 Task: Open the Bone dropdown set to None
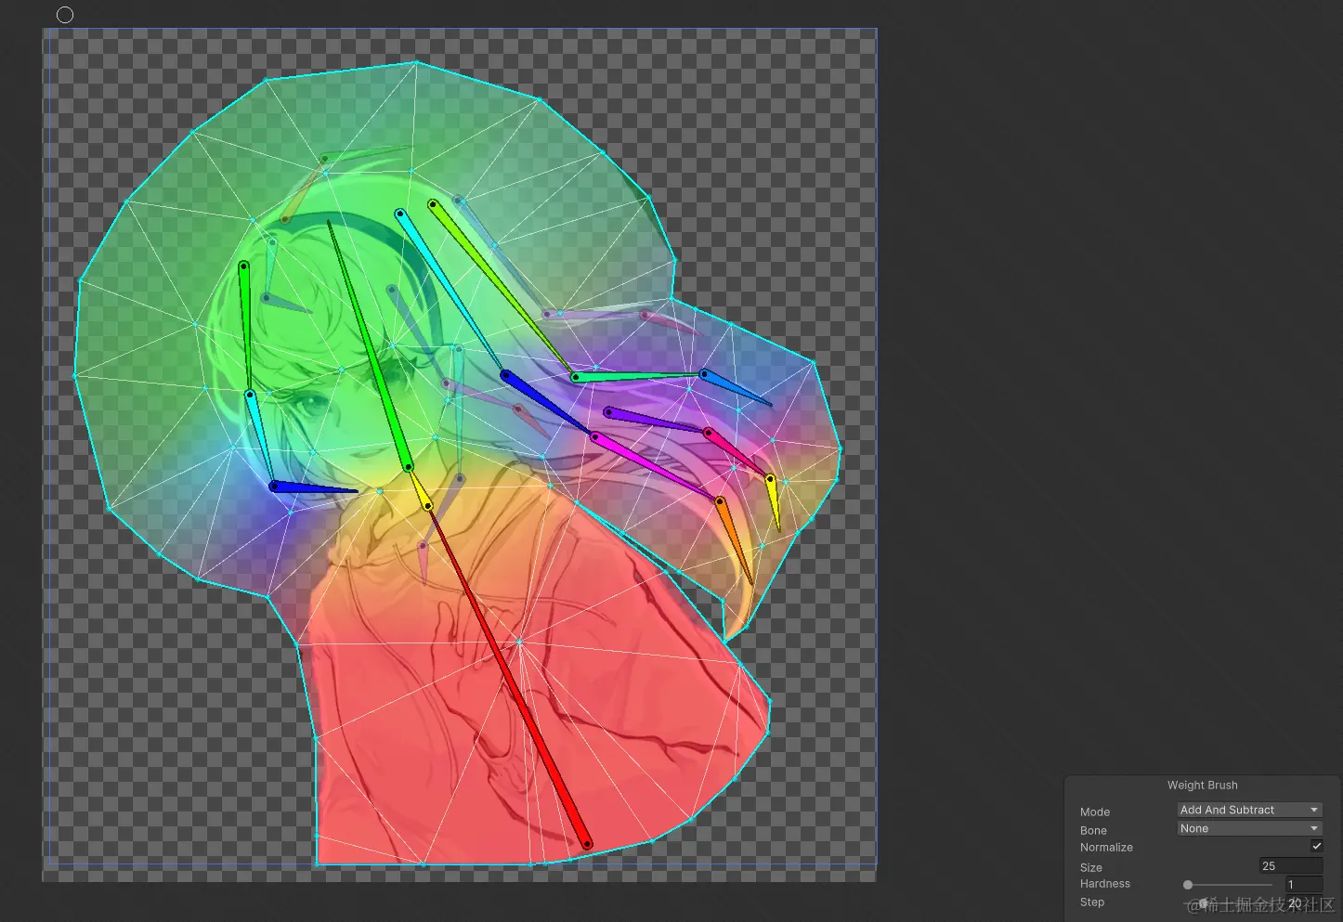[1249, 828]
